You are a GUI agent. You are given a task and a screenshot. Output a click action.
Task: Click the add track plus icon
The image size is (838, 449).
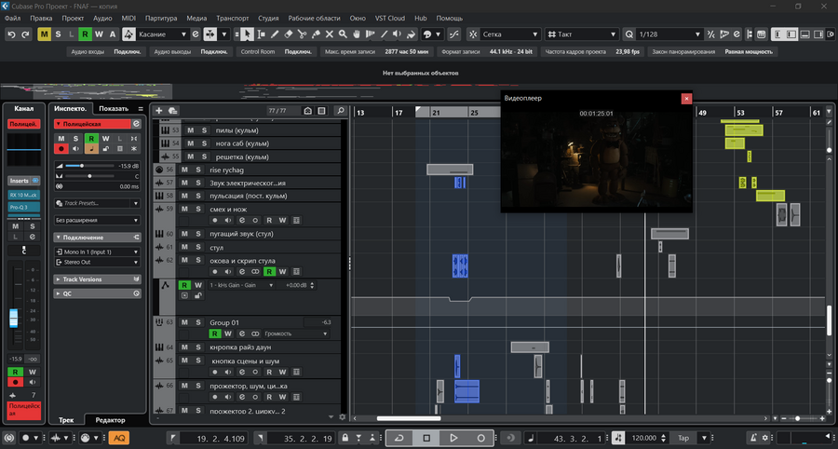159,111
